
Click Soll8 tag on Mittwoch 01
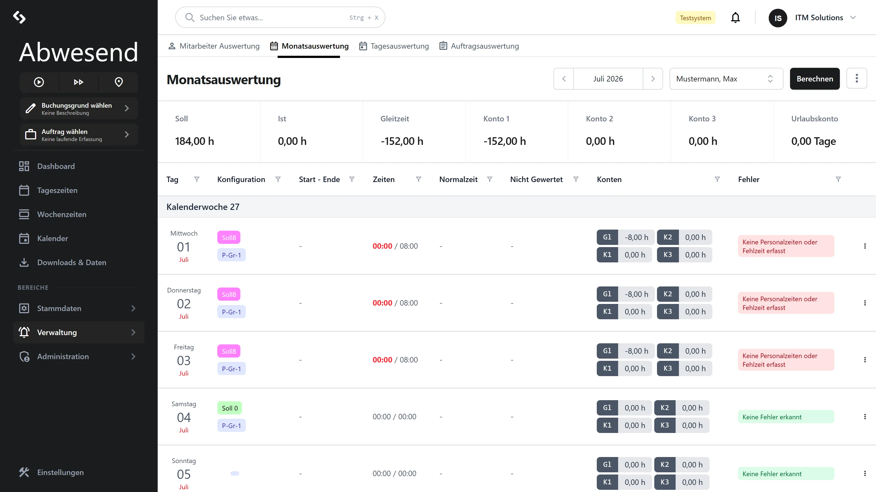point(229,237)
